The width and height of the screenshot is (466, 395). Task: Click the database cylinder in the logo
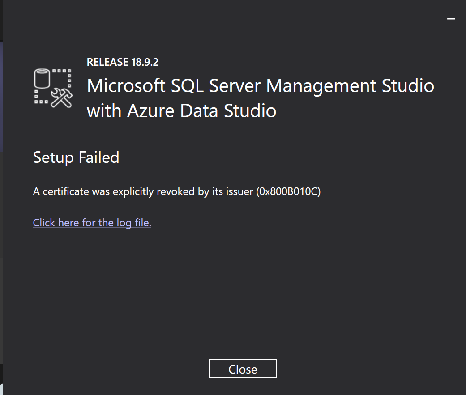[x=42, y=80]
